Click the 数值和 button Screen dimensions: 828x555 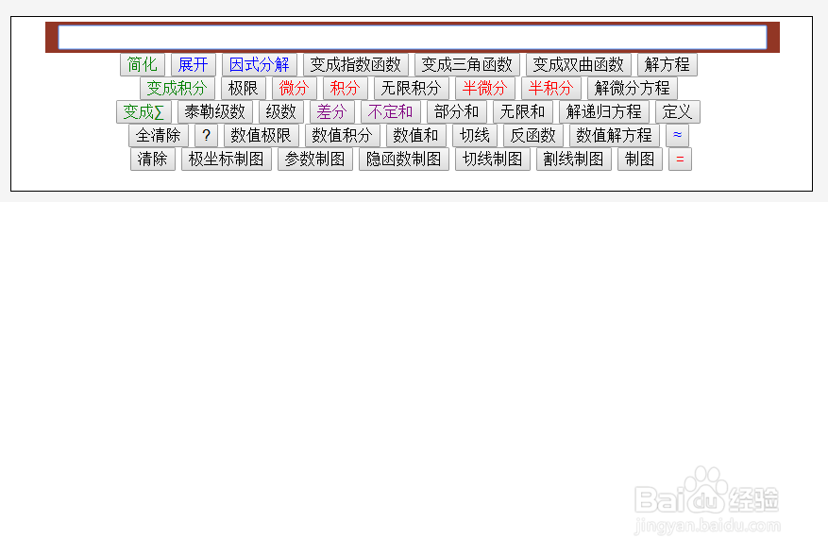[416, 136]
